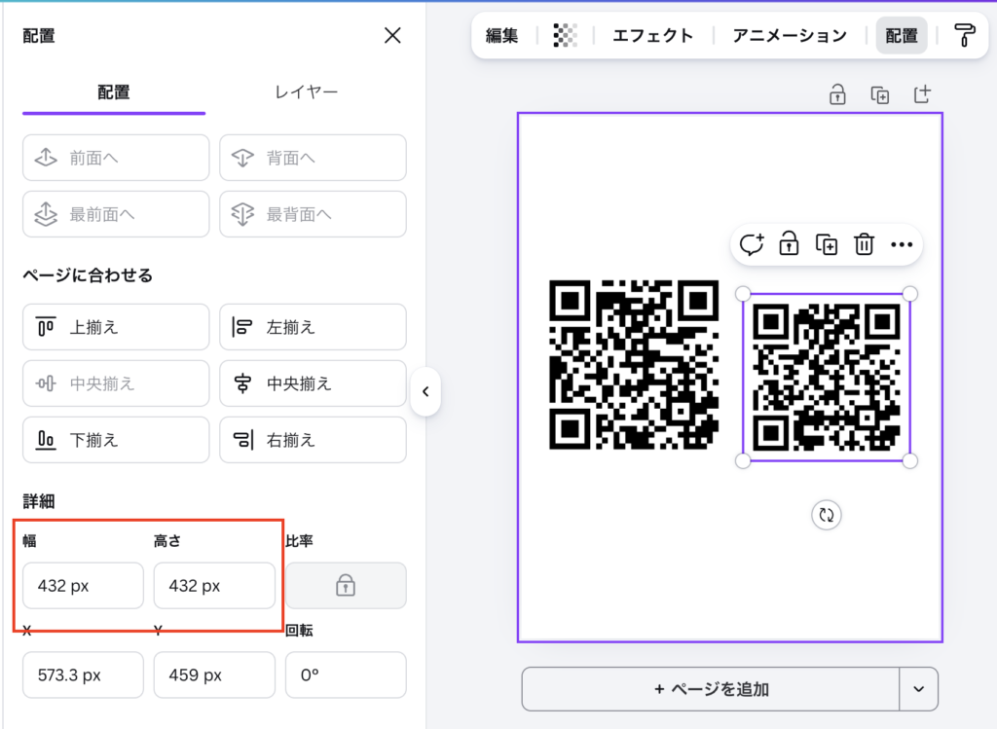Click the rotate handle below the QR code
Viewport: 997px width, 729px height.
[827, 515]
